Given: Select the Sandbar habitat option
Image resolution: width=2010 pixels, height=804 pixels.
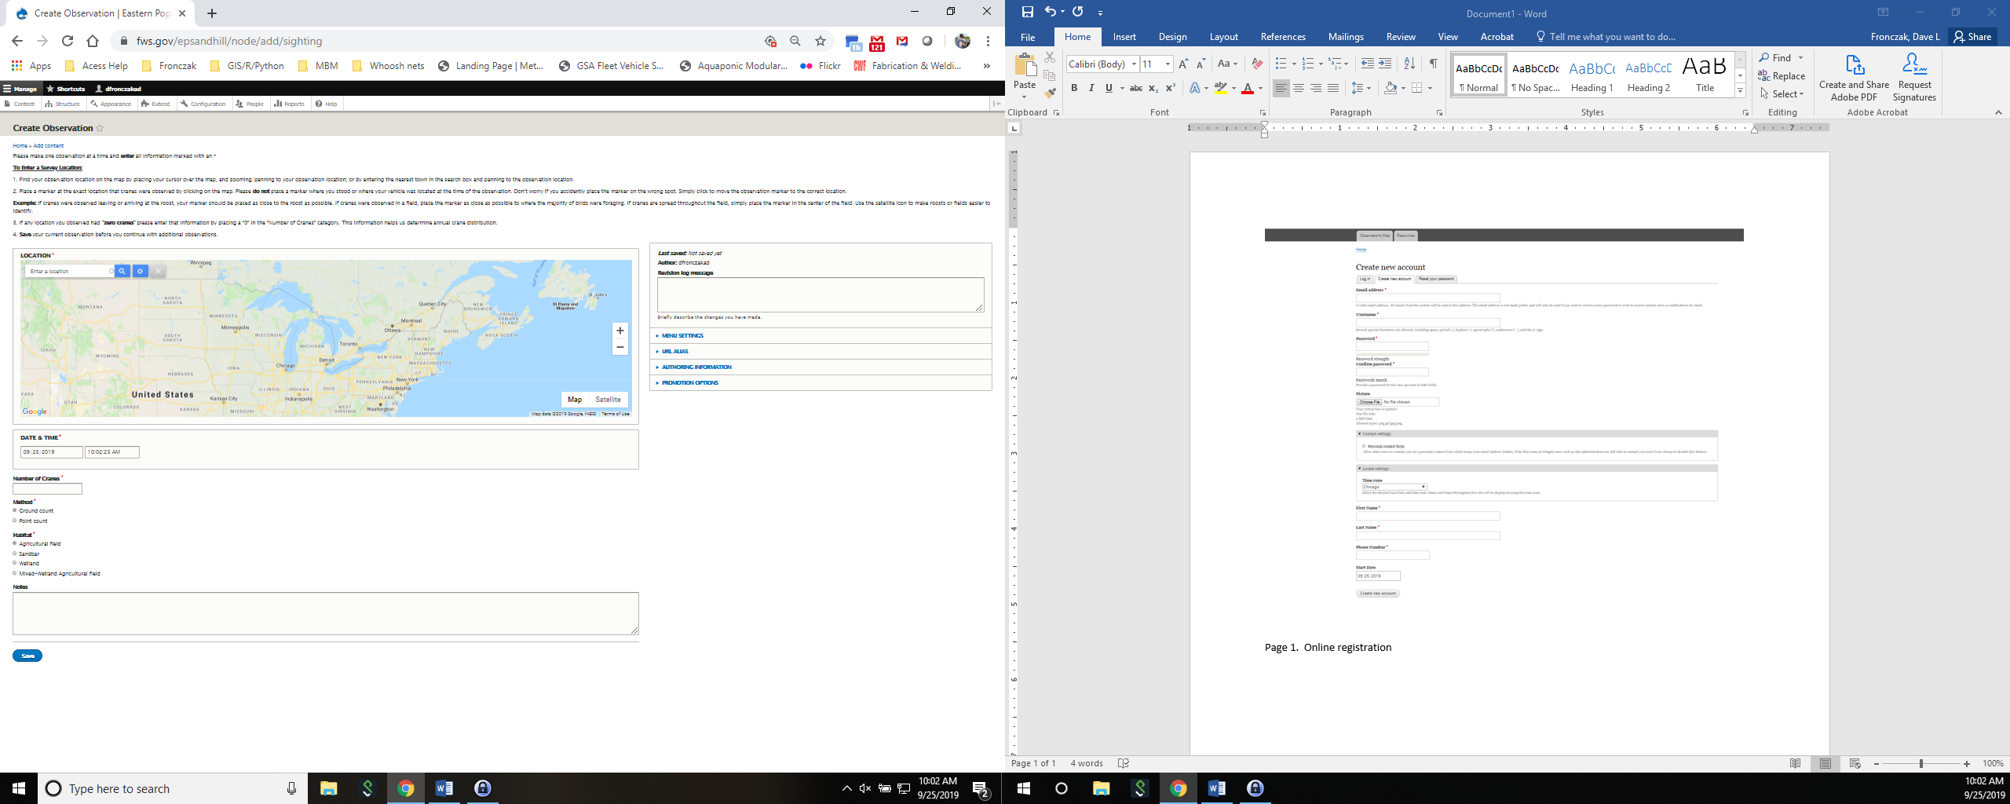Looking at the screenshot, I should (15, 554).
